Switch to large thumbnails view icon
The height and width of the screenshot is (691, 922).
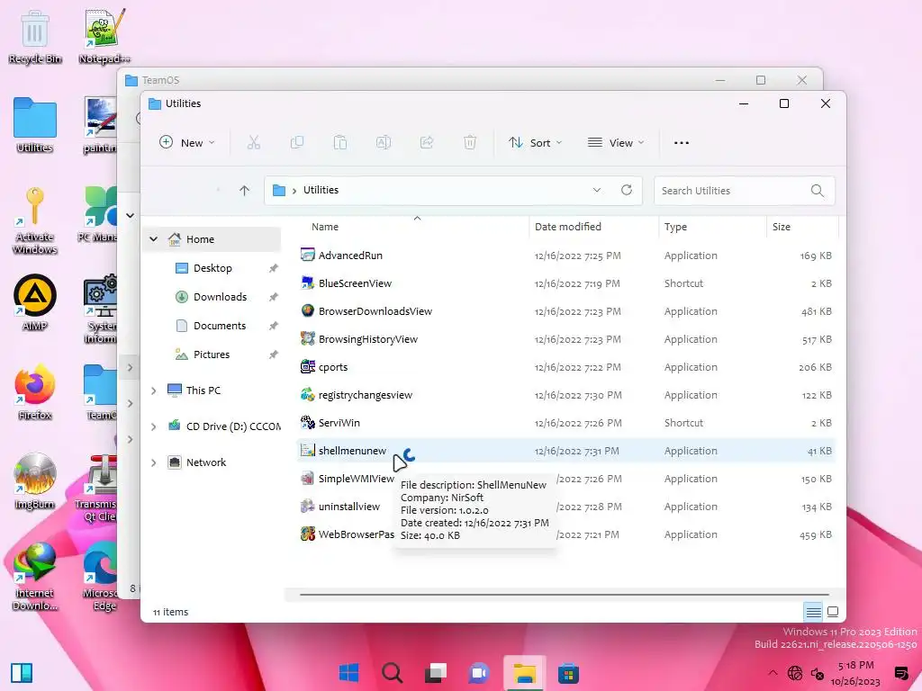pos(833,612)
